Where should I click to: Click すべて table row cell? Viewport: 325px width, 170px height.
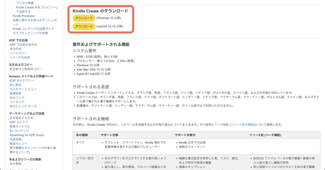(80, 142)
